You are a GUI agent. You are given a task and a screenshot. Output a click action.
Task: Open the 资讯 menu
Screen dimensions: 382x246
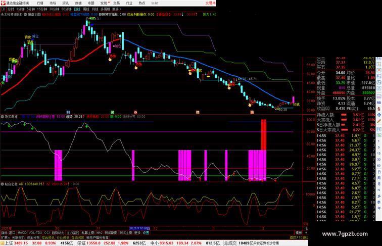65,3
